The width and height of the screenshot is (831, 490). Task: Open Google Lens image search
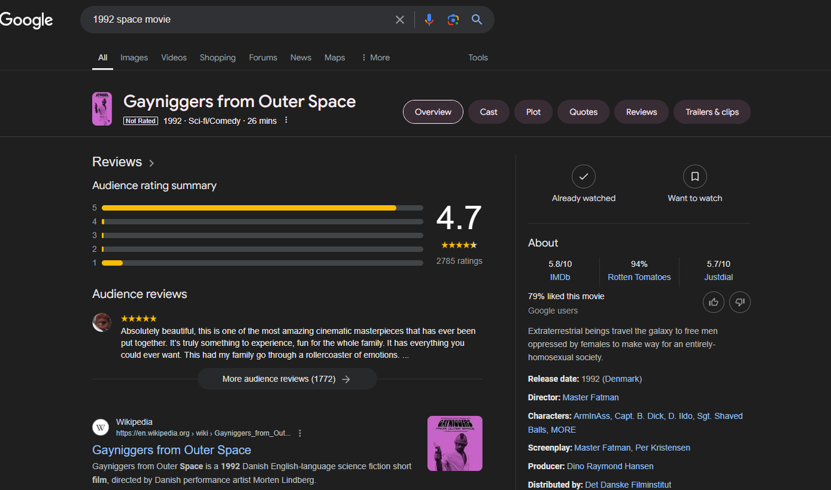coord(453,19)
